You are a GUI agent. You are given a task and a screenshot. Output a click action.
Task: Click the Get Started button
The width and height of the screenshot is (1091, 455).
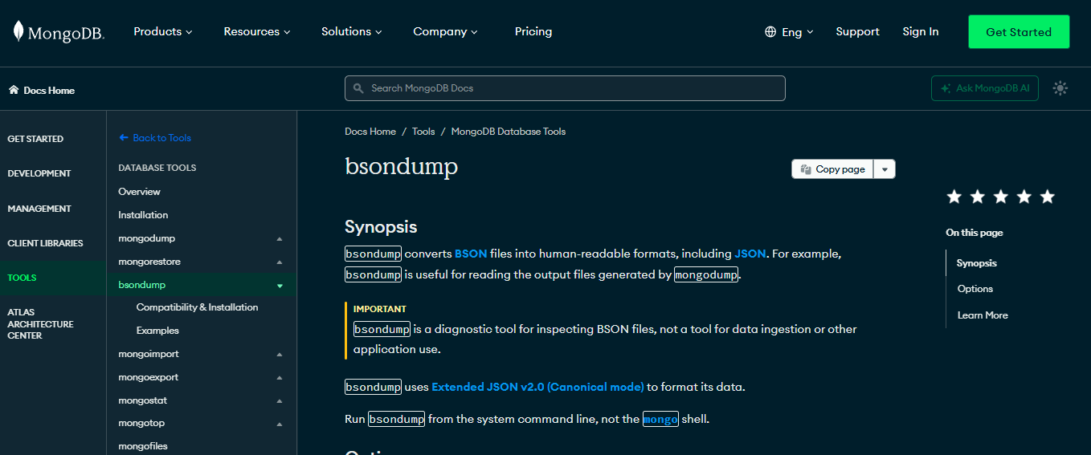pyautogui.click(x=1018, y=32)
